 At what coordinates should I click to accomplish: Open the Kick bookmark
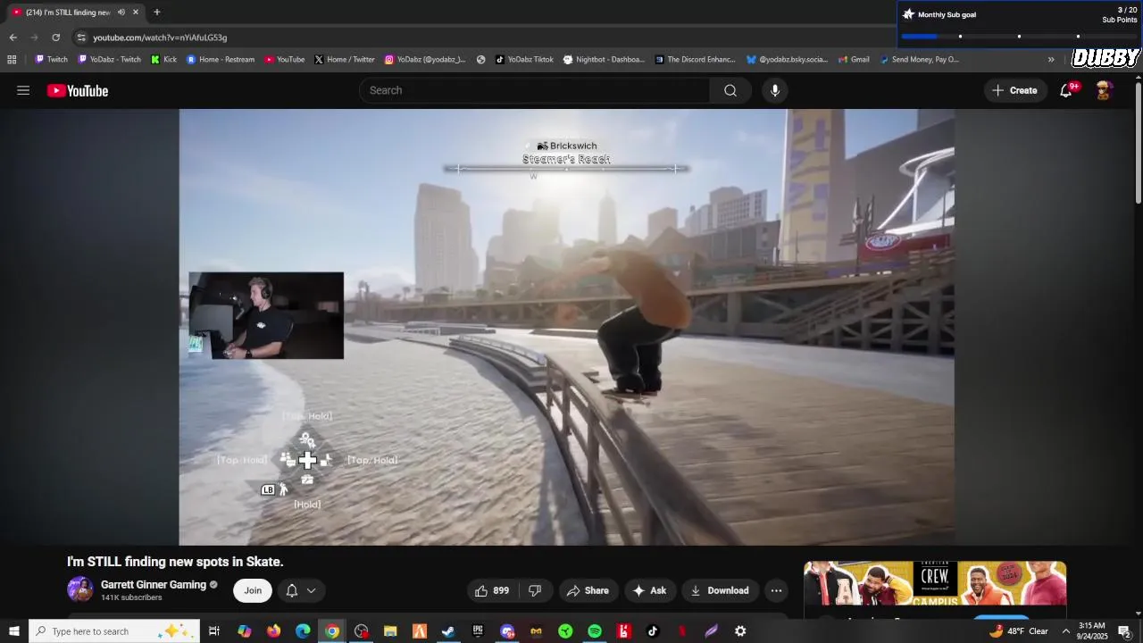163,60
